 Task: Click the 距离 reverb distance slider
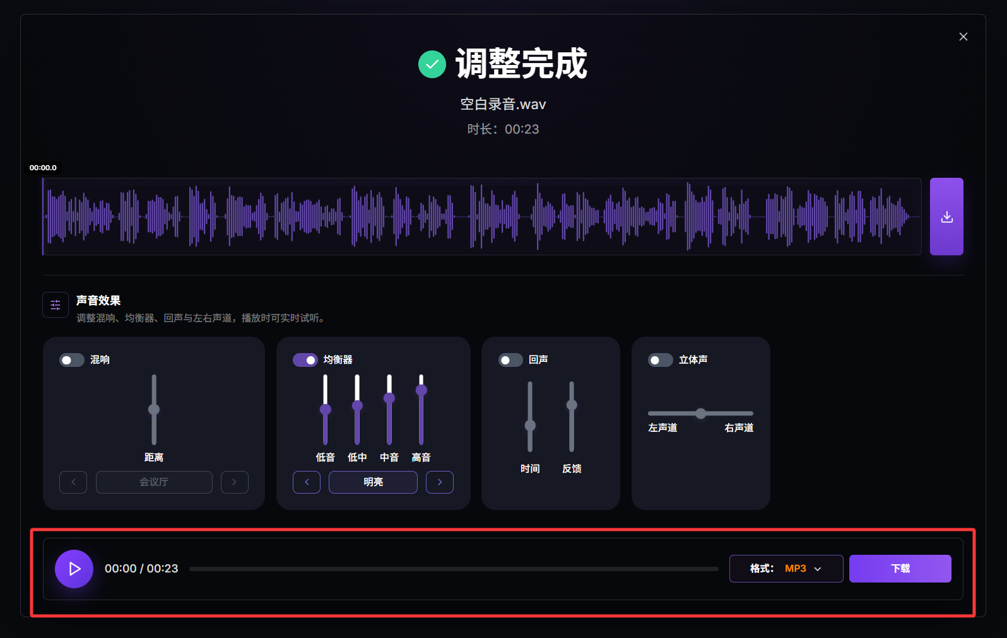click(x=154, y=410)
